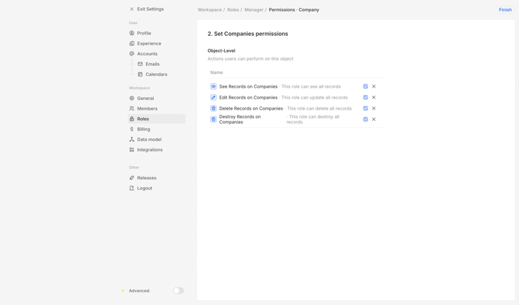
Task: Click the Exit Settings X icon
Action: (x=132, y=9)
